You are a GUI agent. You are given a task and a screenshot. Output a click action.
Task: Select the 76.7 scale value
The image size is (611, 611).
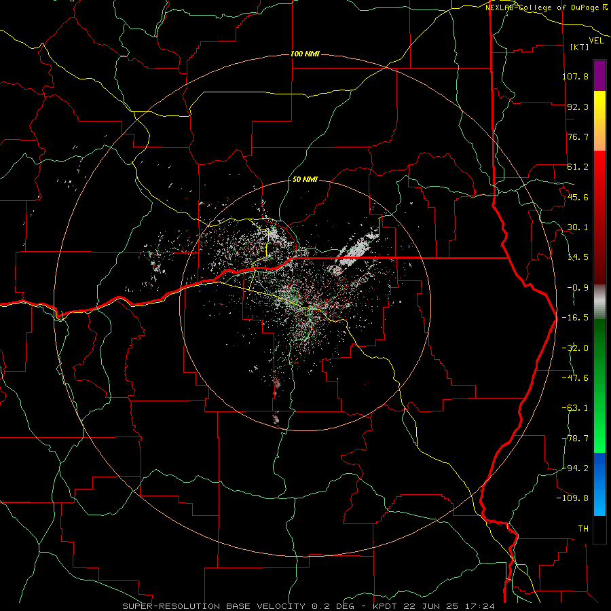point(578,136)
